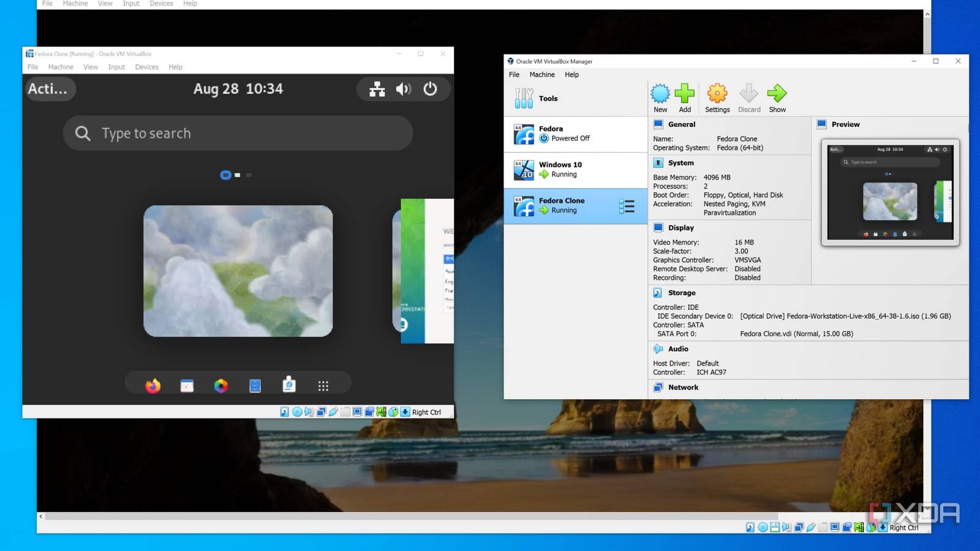Open File menu in VirtualBox Manager

pyautogui.click(x=514, y=75)
